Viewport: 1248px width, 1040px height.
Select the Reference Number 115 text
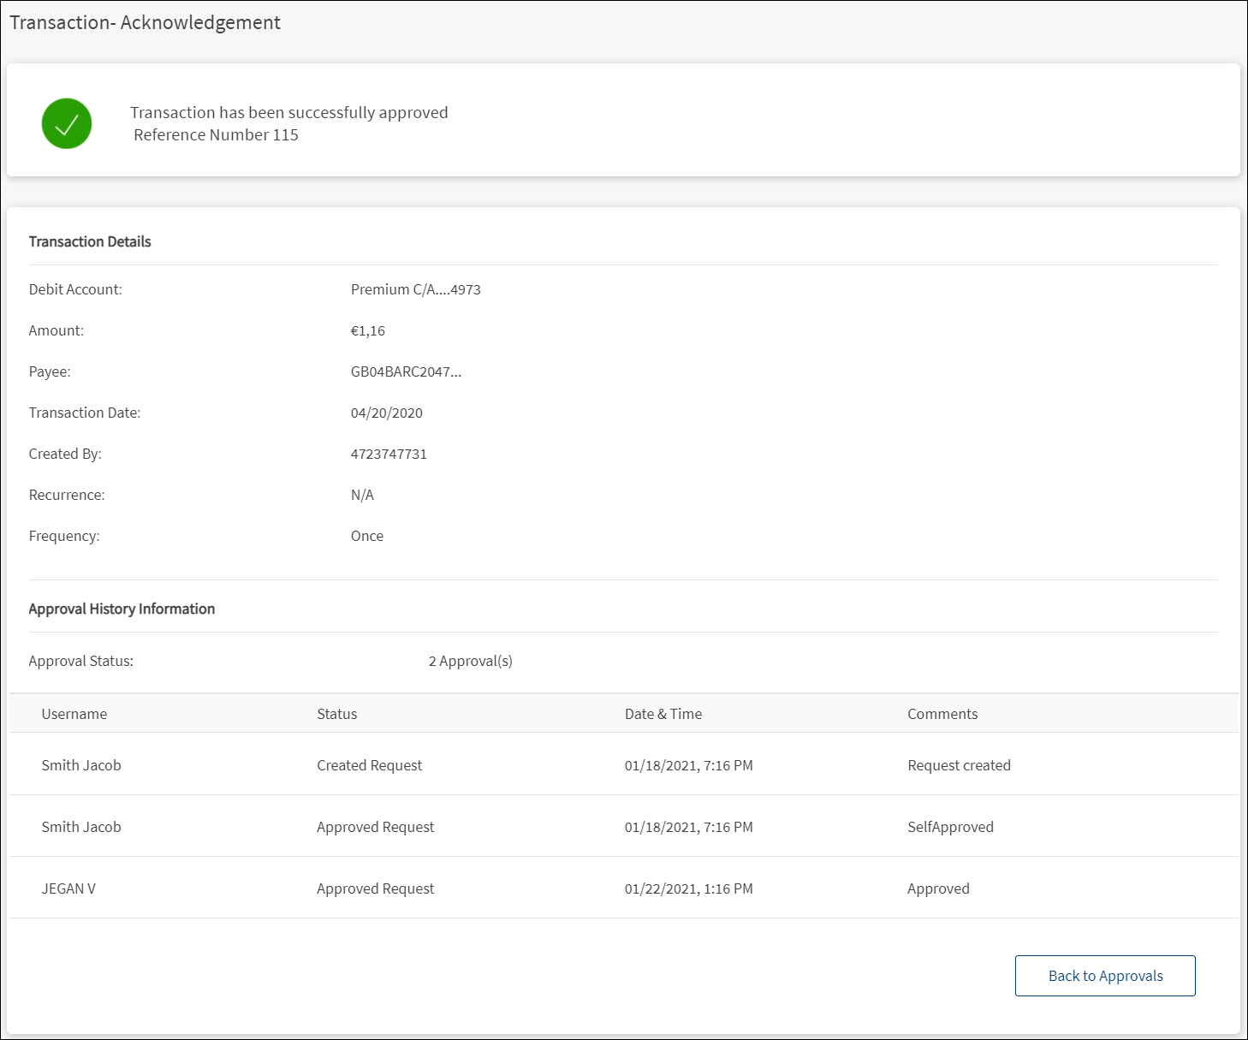coord(216,135)
